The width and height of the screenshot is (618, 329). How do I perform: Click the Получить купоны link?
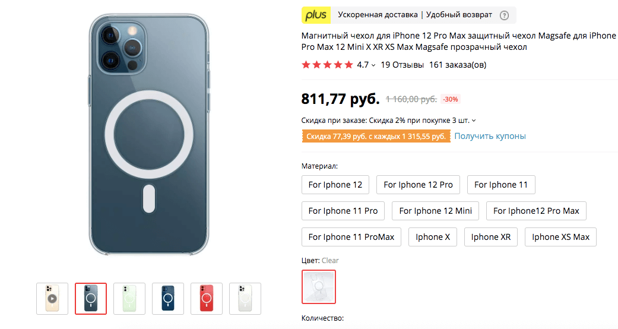490,136
